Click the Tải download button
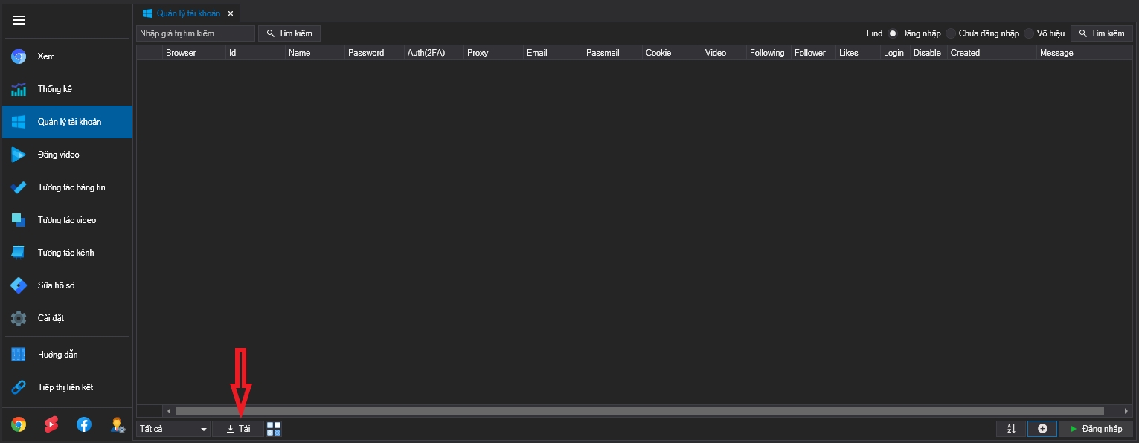 tap(238, 429)
